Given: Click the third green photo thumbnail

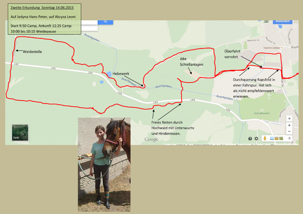Looking at the screenshot, I should [281, 139].
